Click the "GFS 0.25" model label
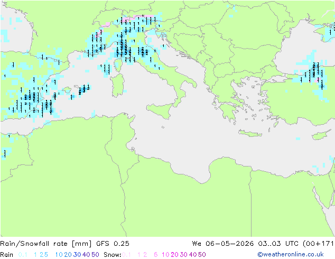335x259 pixels. click(113, 244)
